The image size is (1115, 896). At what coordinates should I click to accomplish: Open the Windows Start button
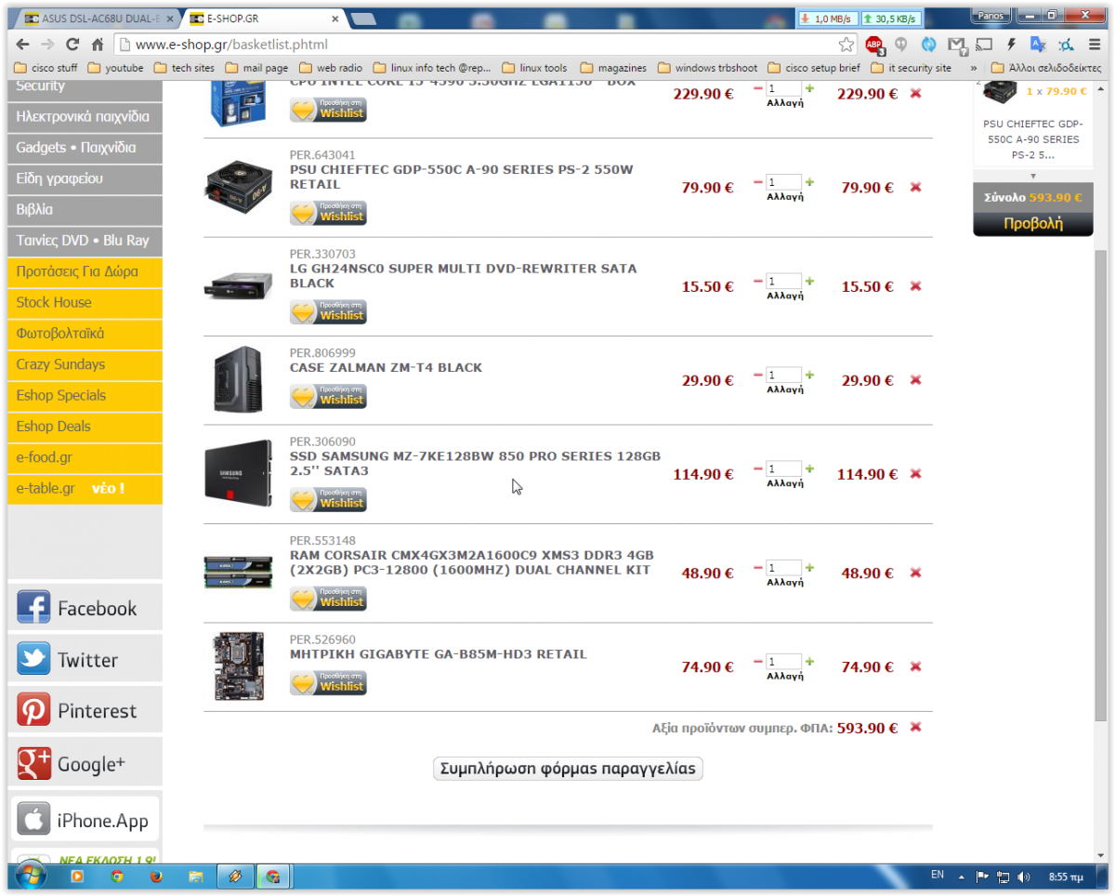[x=30, y=876]
